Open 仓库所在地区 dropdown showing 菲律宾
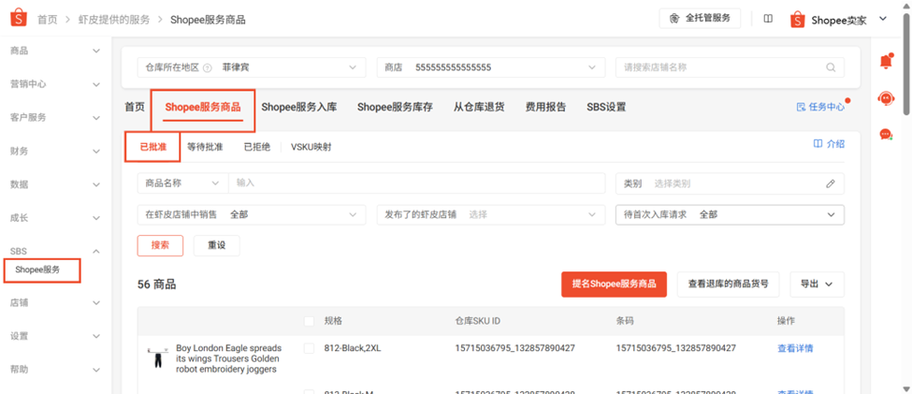The width and height of the screenshot is (912, 394). pos(252,67)
